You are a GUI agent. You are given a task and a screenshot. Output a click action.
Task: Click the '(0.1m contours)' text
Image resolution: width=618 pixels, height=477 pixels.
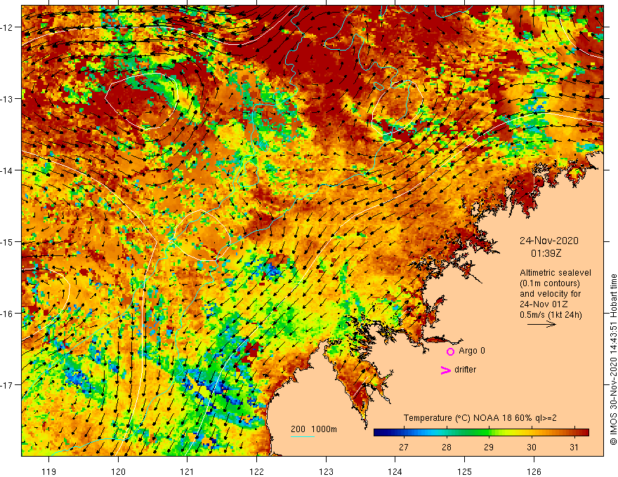[549, 283]
